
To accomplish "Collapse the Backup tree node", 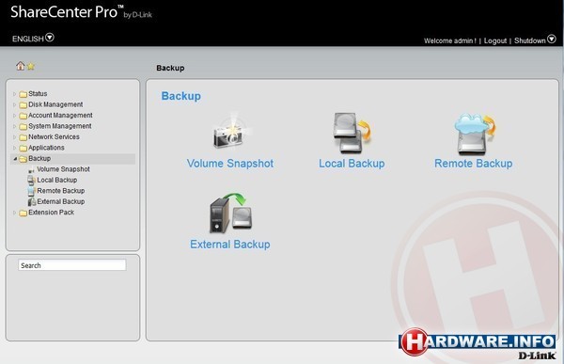I will (x=15, y=159).
